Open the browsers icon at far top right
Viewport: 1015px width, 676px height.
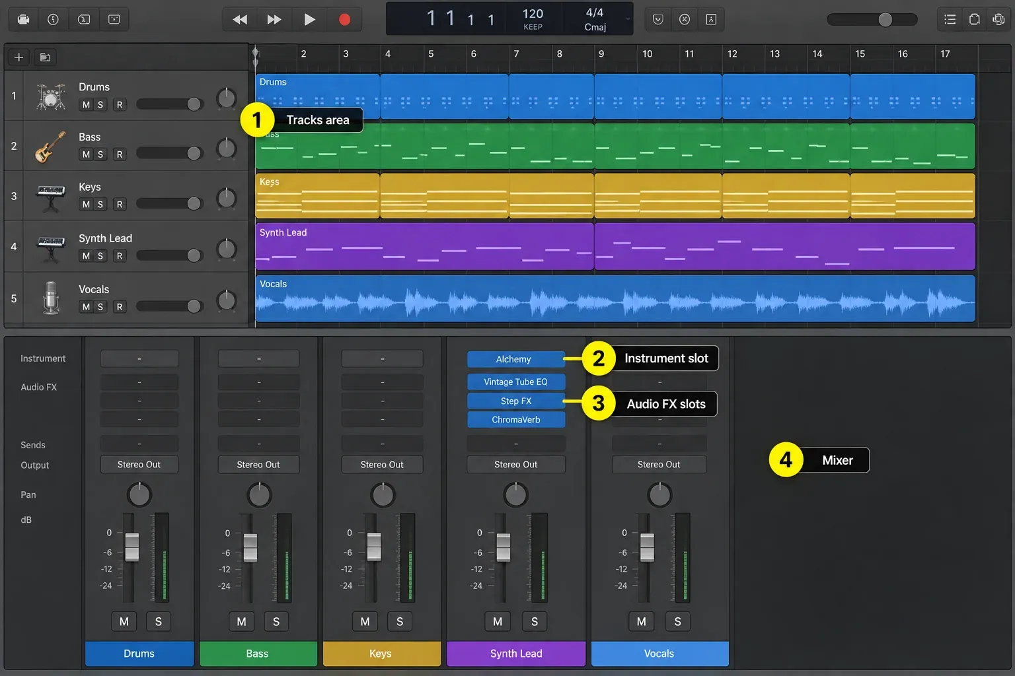998,19
